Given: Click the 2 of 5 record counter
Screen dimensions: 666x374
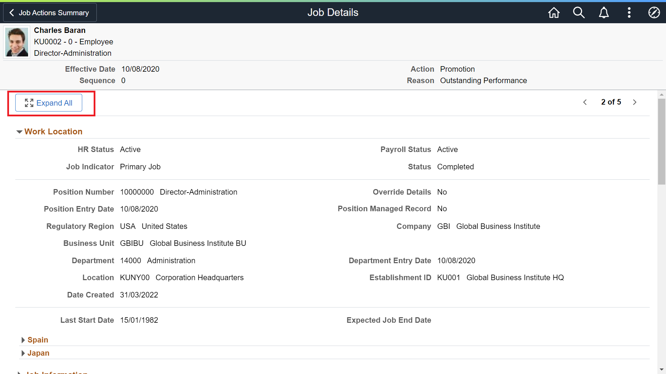Looking at the screenshot, I should point(611,102).
